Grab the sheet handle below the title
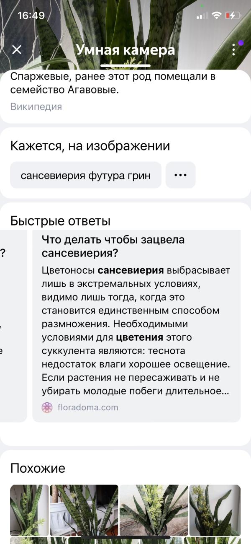 [x=125, y=66]
